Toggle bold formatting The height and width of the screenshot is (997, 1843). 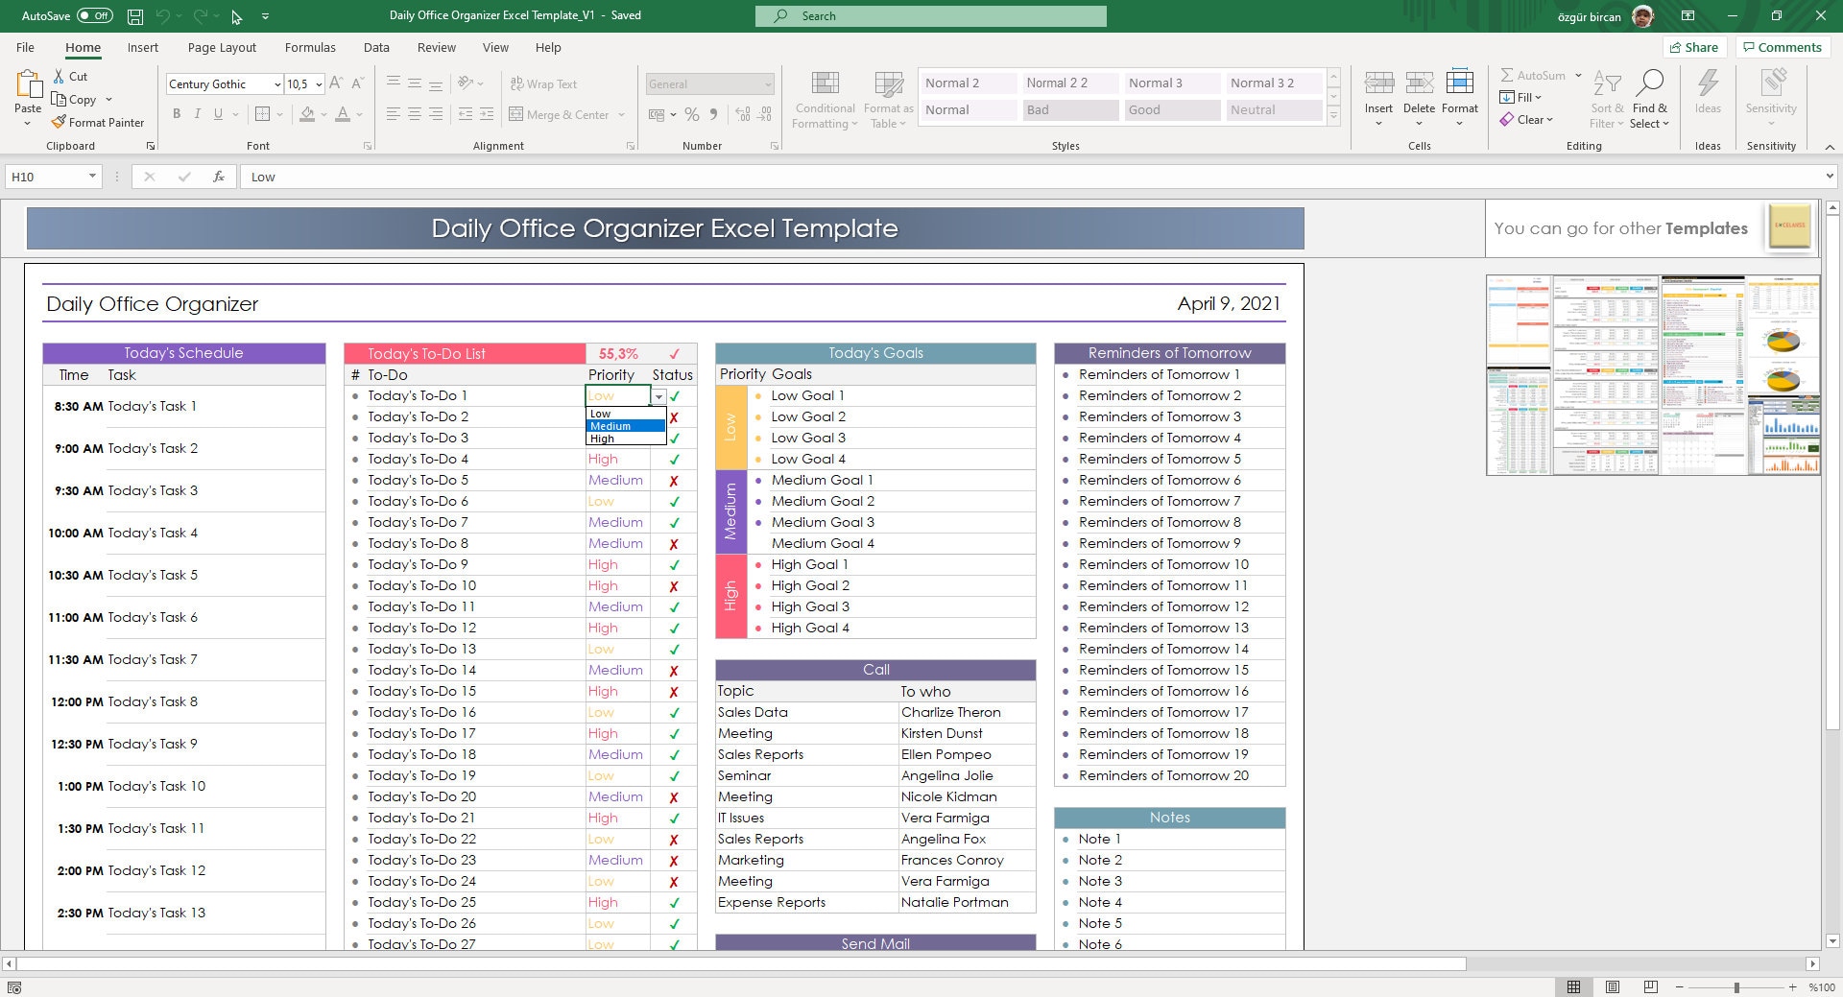click(177, 113)
